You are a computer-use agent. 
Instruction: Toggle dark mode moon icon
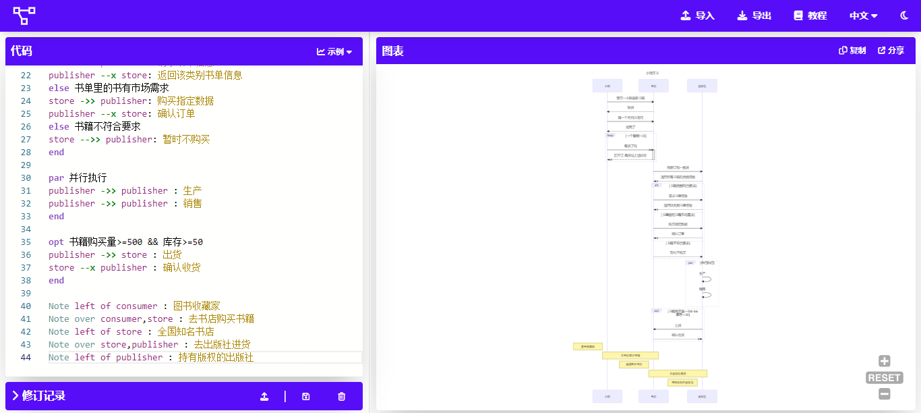tap(904, 16)
